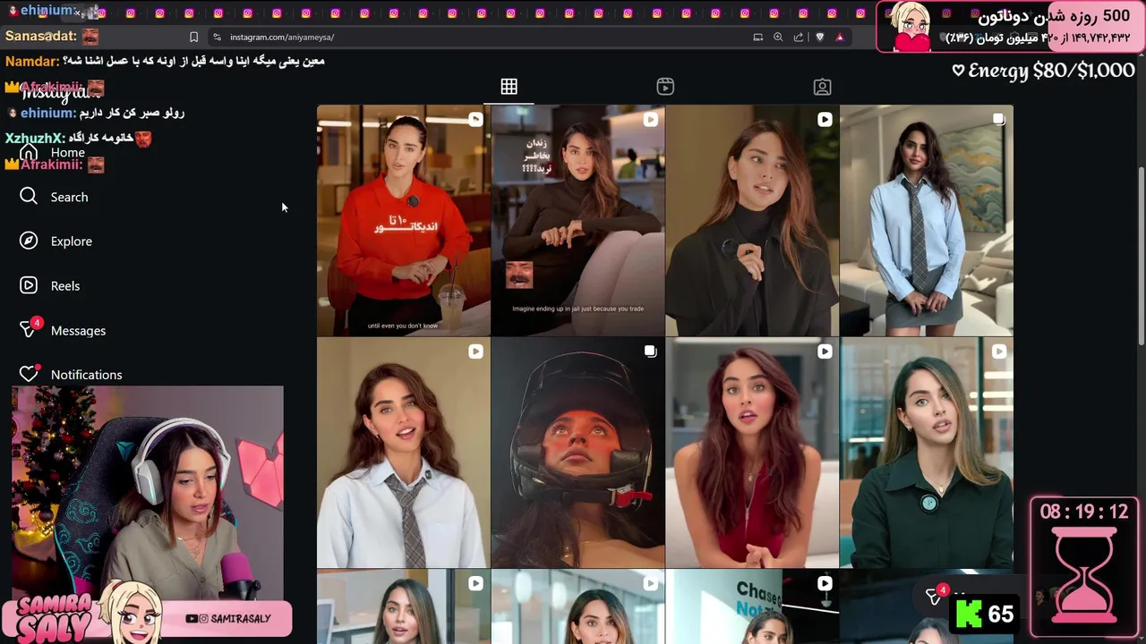Click the site info icon in address bar
This screenshot has height=644, width=1146.
pos(217,37)
